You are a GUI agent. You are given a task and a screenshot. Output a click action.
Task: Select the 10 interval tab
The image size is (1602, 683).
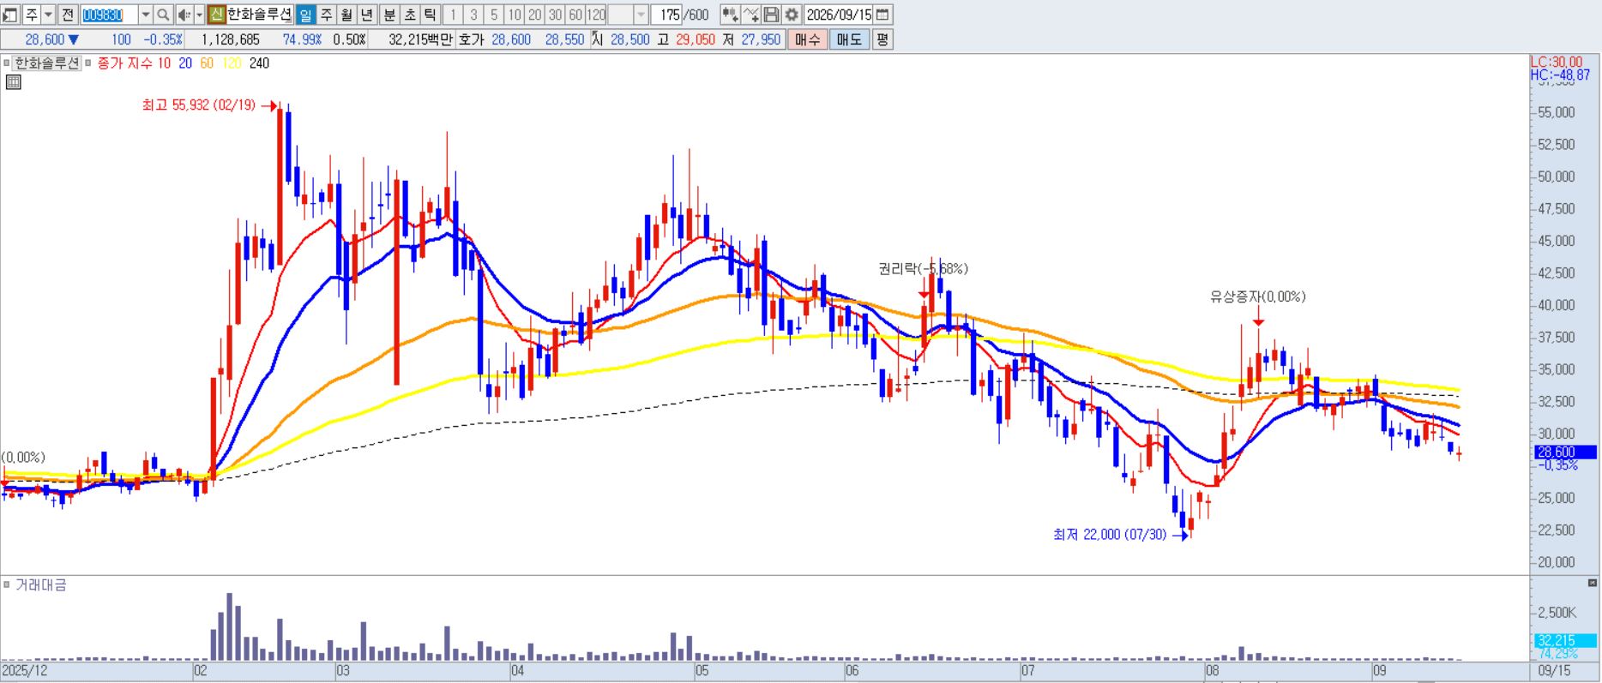pos(514,15)
